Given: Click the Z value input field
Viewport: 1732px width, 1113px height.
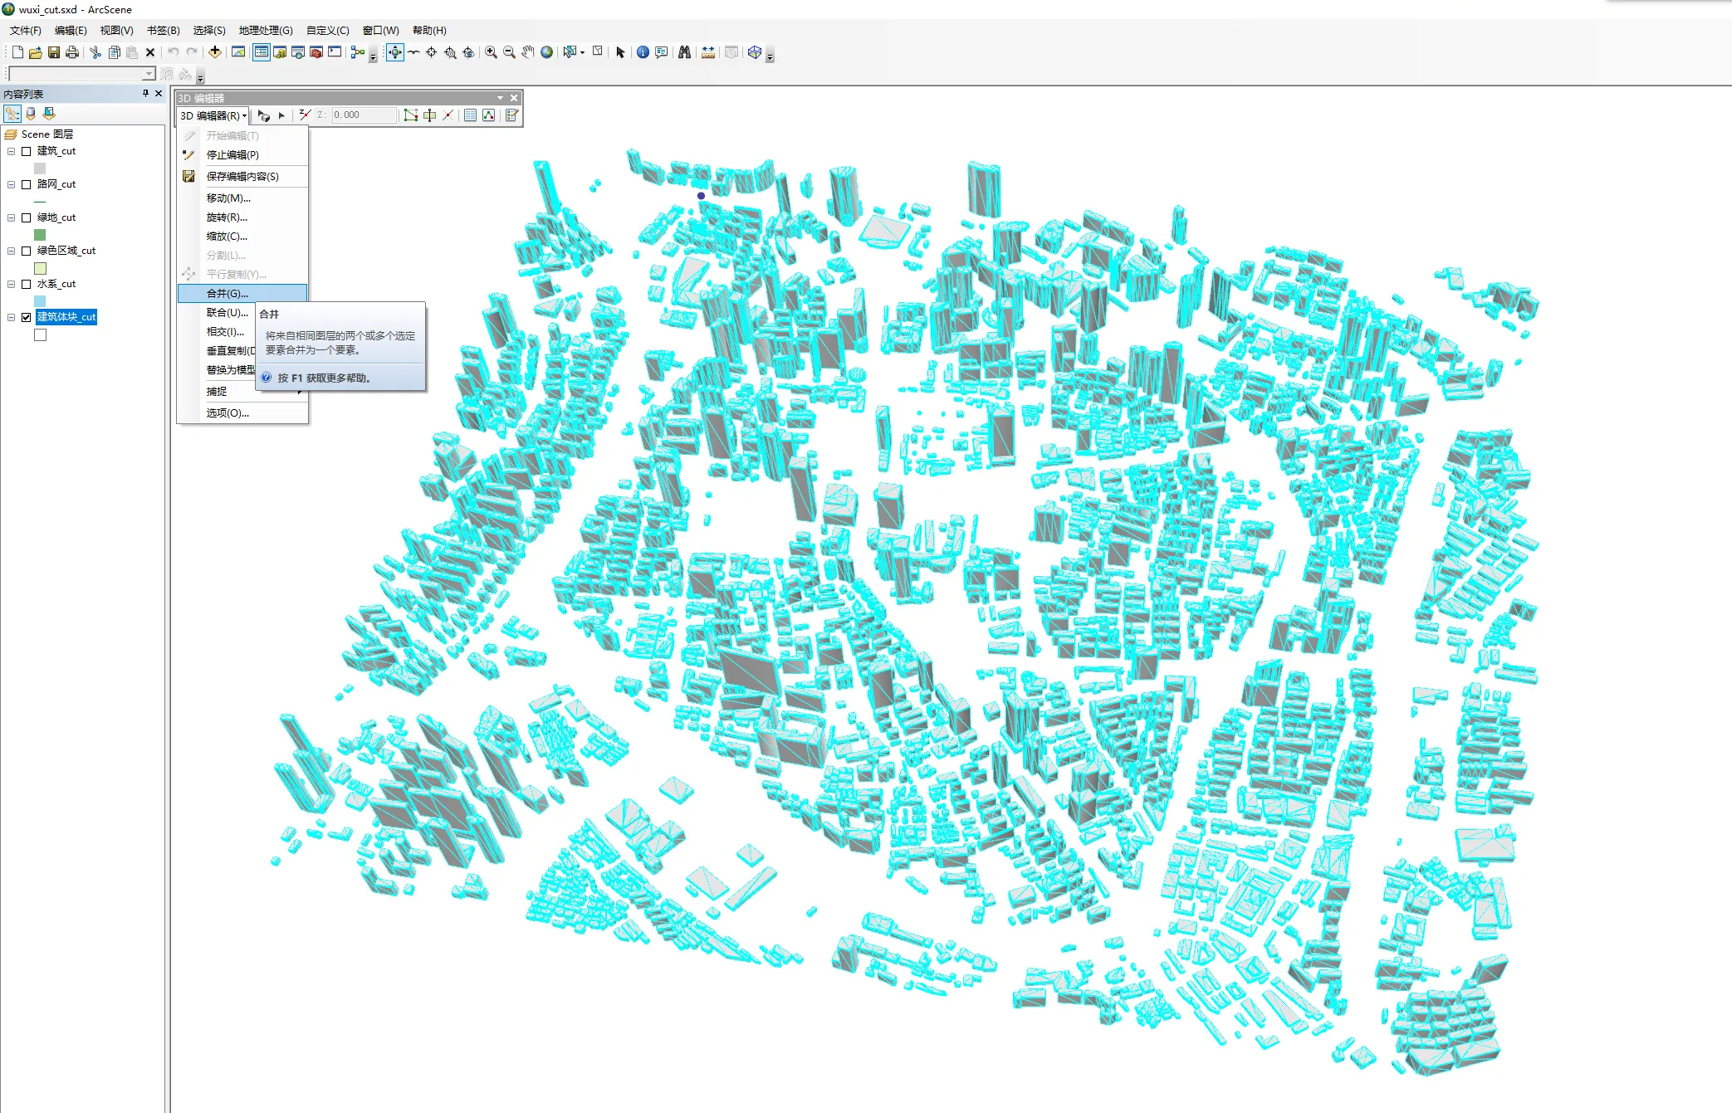Looking at the screenshot, I should click(363, 115).
